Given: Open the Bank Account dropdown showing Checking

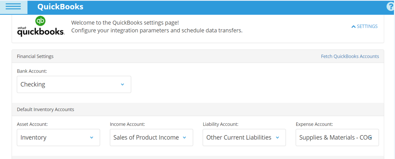Looking at the screenshot, I should (x=74, y=84).
